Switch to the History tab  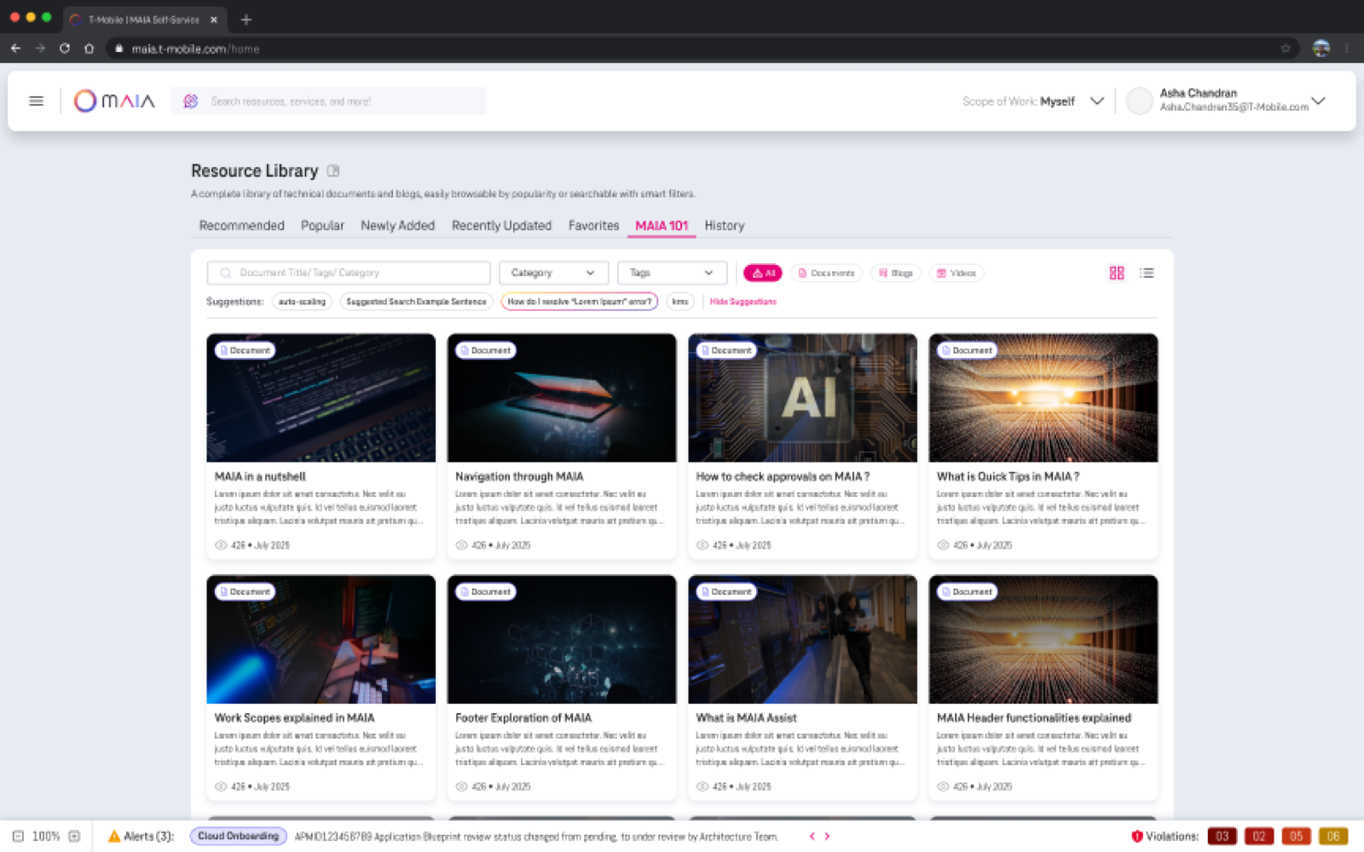click(x=725, y=226)
